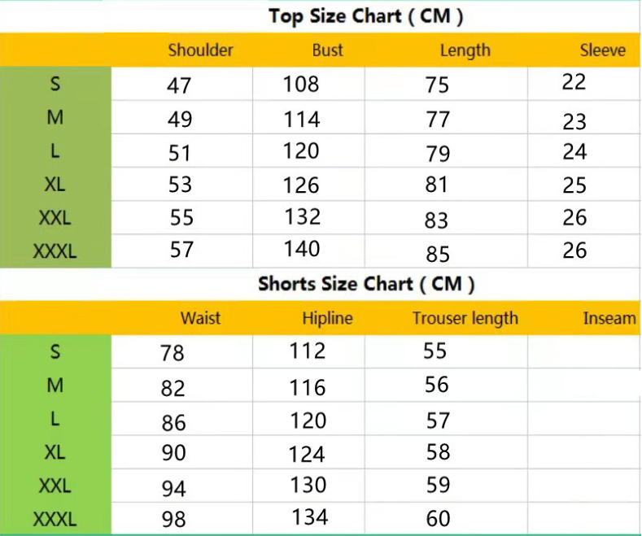The height and width of the screenshot is (536, 642).
Task: Click the S sleeve value 22
Action: 574,82
